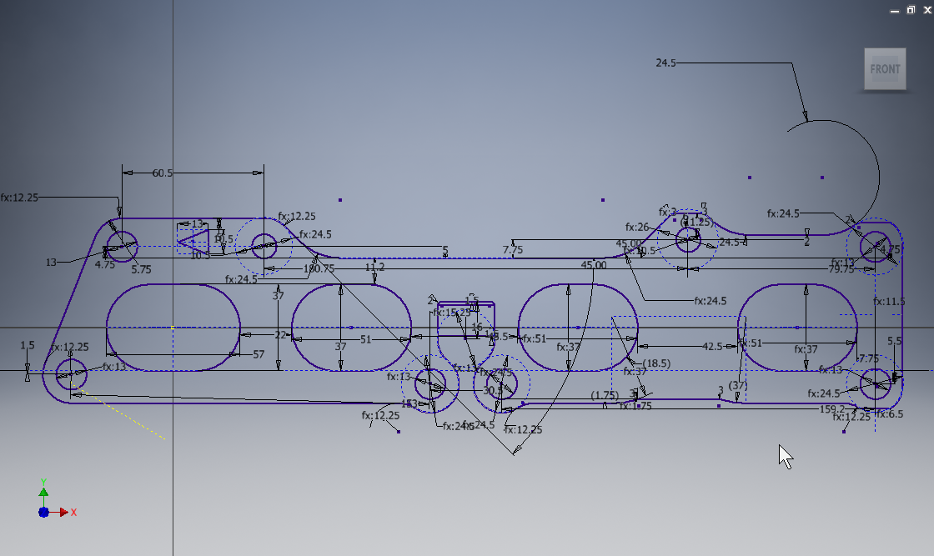Select the (11.25) driven dimension

click(x=697, y=222)
